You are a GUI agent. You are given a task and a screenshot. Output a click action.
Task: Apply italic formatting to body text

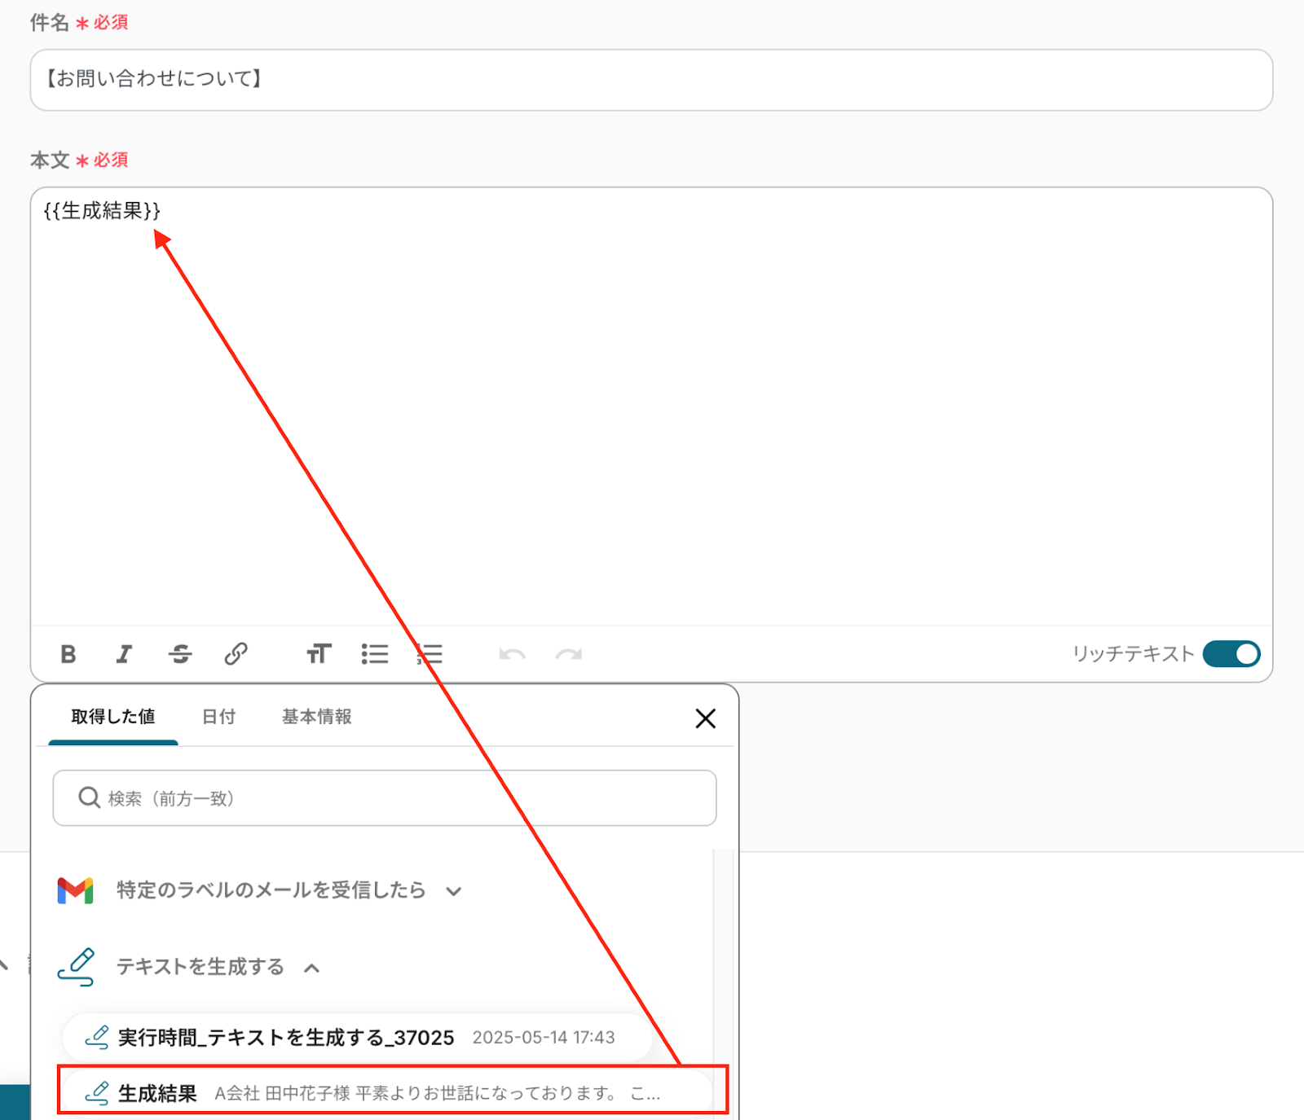[x=124, y=654]
